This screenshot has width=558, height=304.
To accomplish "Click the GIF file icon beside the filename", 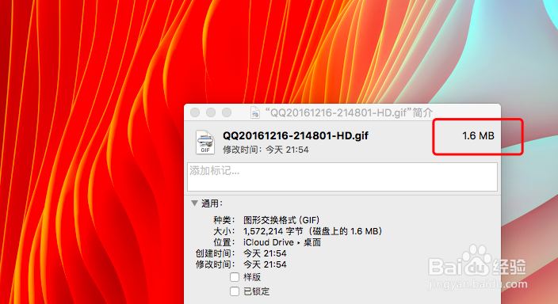I will coord(205,142).
